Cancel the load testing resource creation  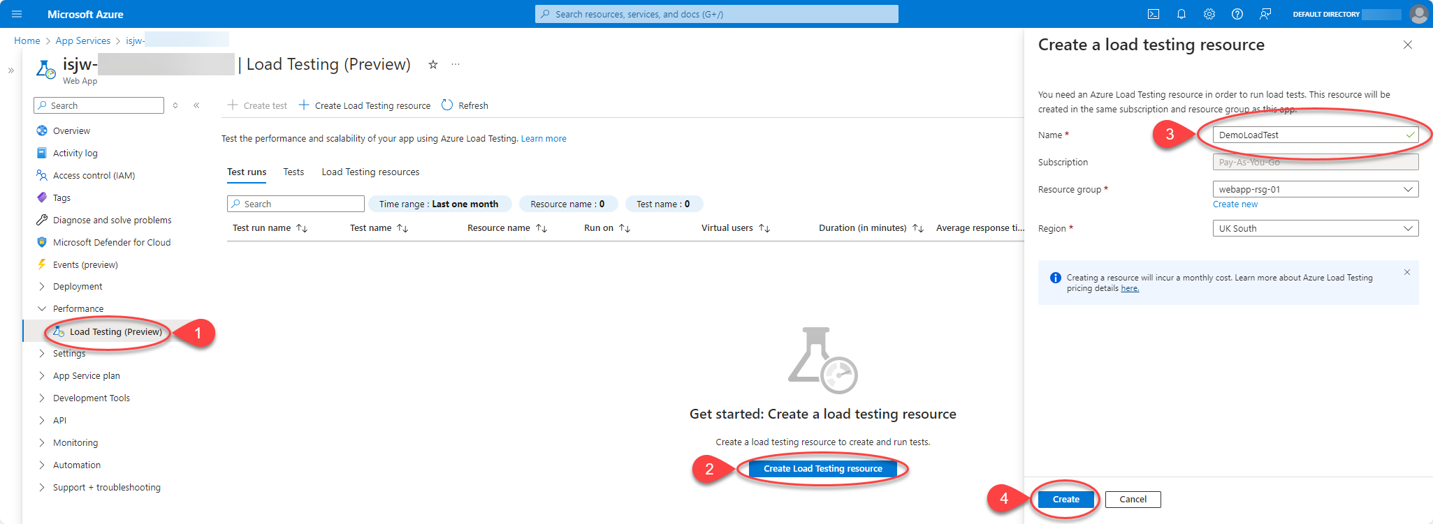coord(1133,500)
